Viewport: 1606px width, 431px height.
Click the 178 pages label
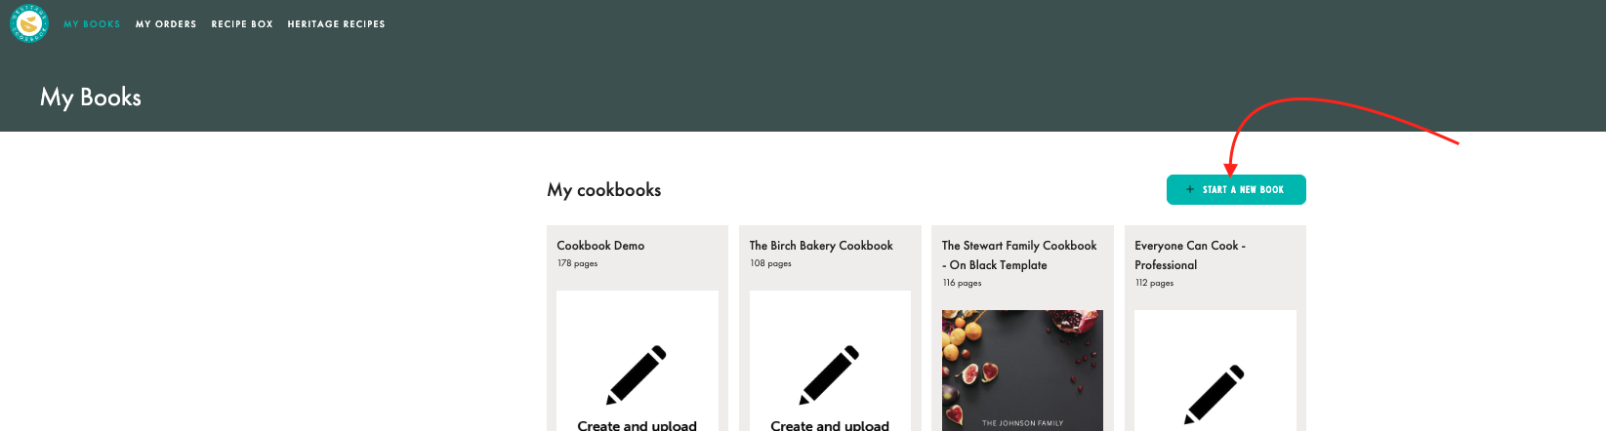pyautogui.click(x=577, y=263)
